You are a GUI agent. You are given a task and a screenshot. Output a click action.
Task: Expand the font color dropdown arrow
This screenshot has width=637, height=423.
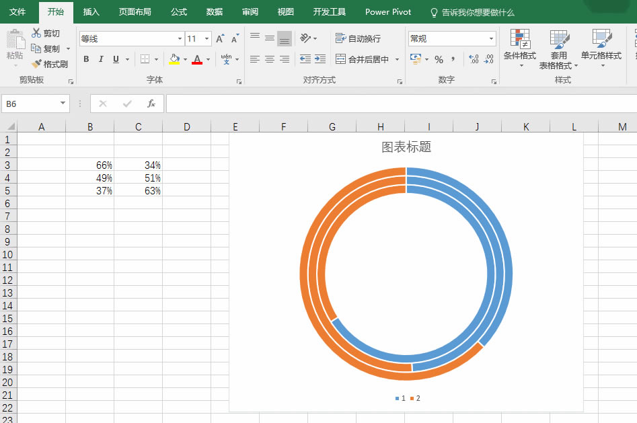[208, 59]
